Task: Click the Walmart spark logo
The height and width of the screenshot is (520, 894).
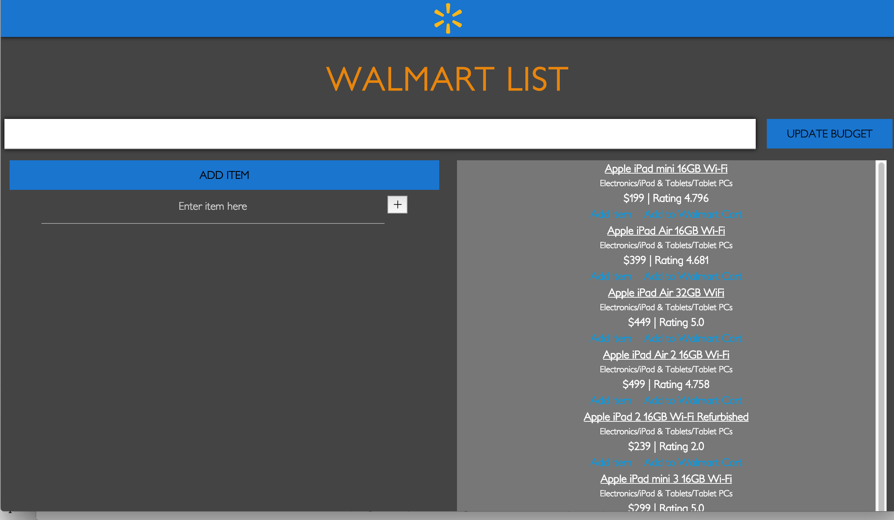Action: 448,18
